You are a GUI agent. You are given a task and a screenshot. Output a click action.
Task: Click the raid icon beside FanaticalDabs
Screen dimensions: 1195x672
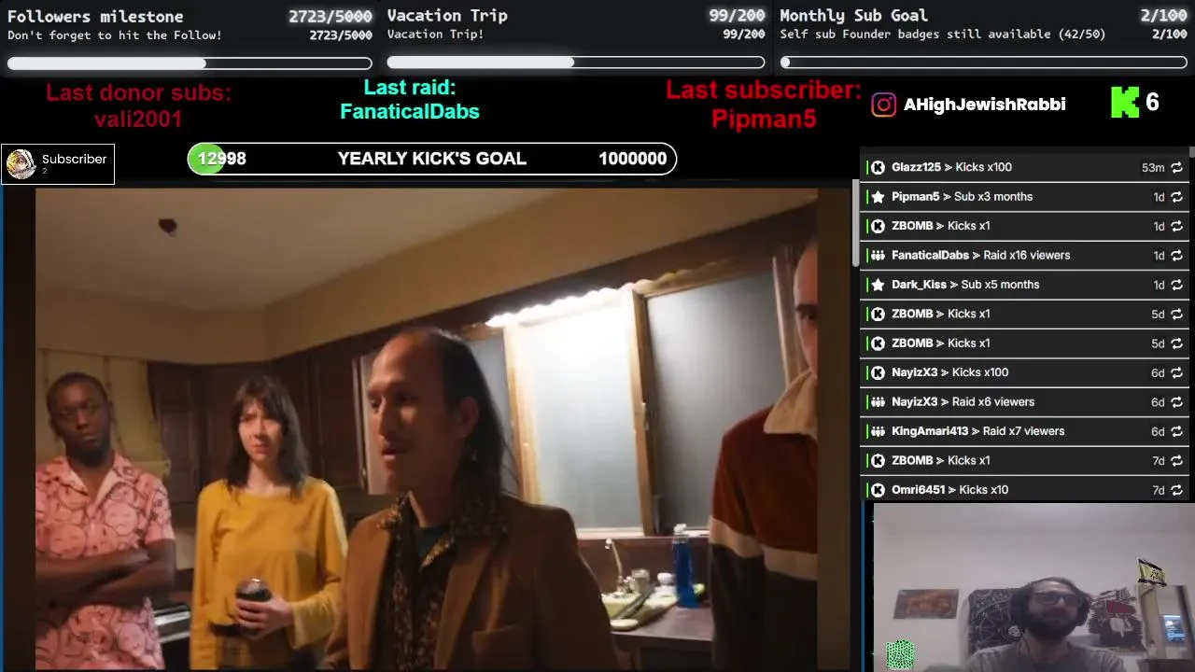click(x=878, y=256)
